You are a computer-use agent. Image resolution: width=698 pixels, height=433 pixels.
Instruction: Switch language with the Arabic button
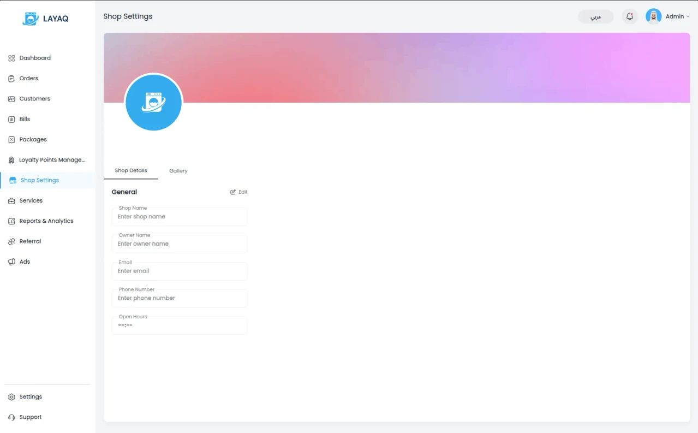596,16
